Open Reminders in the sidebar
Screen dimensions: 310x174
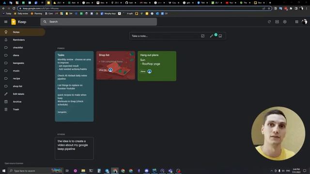tap(23, 40)
